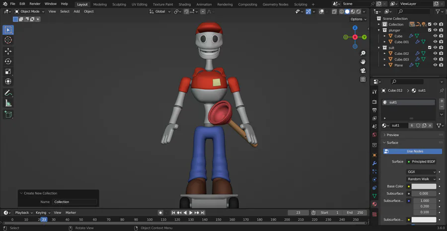
Task: Open the viewport Add menu
Action: click(76, 12)
